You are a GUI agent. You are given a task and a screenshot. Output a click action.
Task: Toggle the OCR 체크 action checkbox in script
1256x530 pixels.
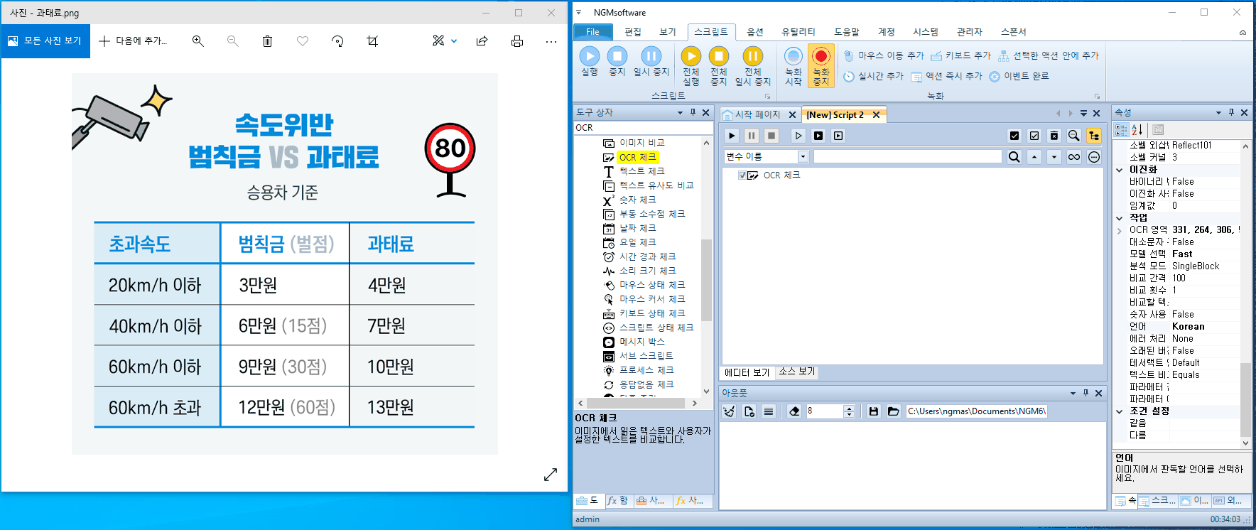(x=742, y=175)
